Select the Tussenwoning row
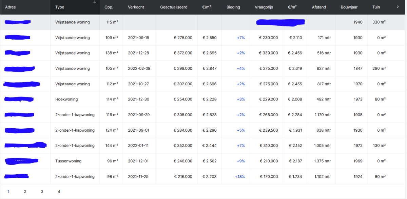This screenshot has width=407, height=199. (68, 161)
